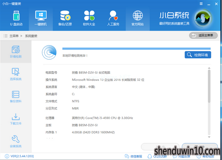
Task: Minimize the 小白一键重装 window
Action: click(x=209, y=4)
